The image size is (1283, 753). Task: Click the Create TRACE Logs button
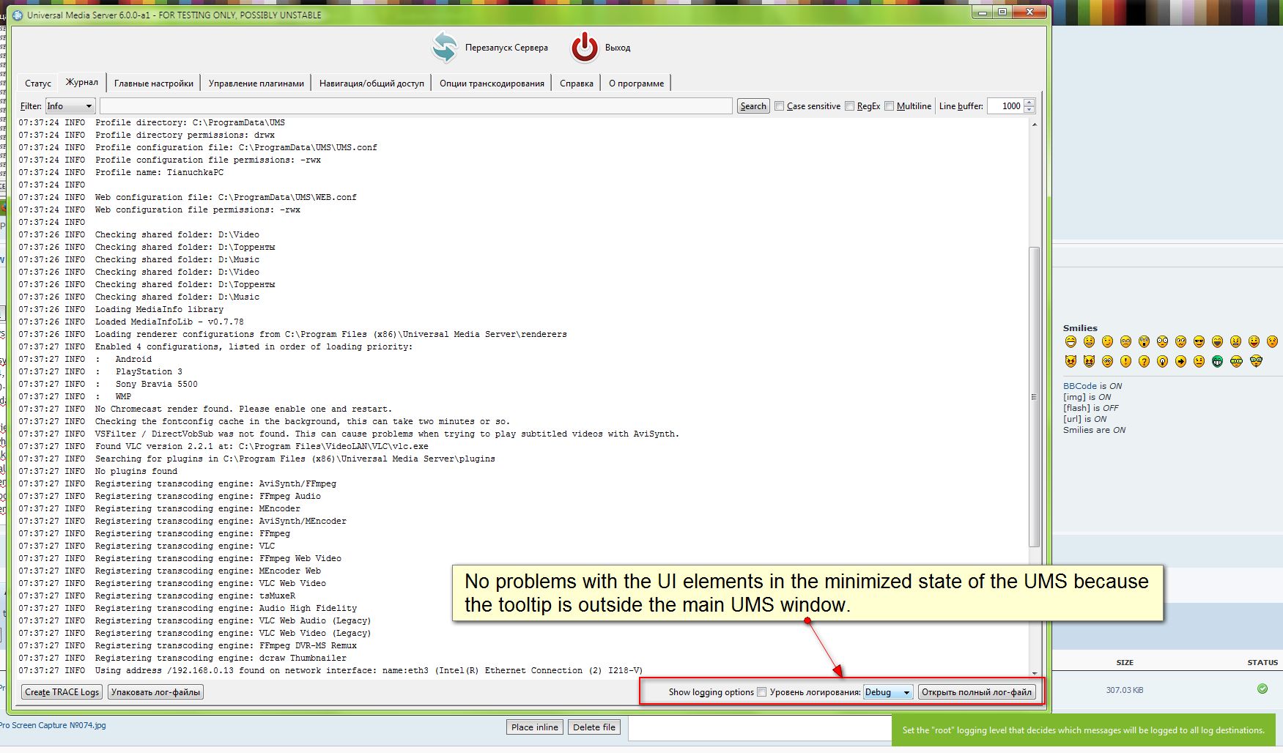point(62,692)
